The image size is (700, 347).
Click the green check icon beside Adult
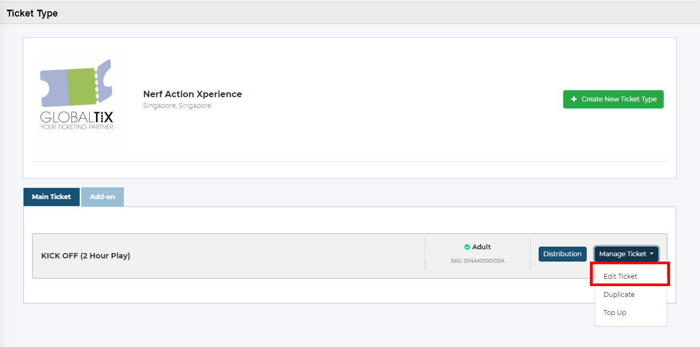467,247
